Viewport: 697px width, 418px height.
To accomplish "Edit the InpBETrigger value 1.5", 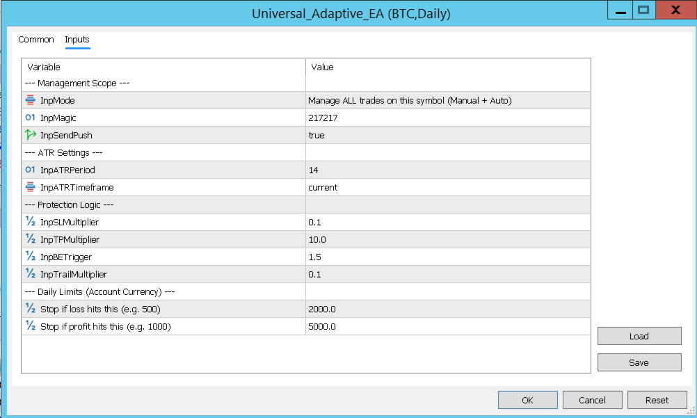I will (x=448, y=257).
